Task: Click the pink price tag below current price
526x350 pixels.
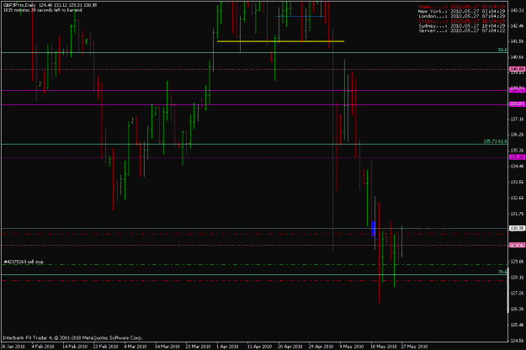Action: point(517,245)
